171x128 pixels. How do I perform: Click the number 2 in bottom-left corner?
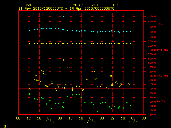click(x=5, y=126)
